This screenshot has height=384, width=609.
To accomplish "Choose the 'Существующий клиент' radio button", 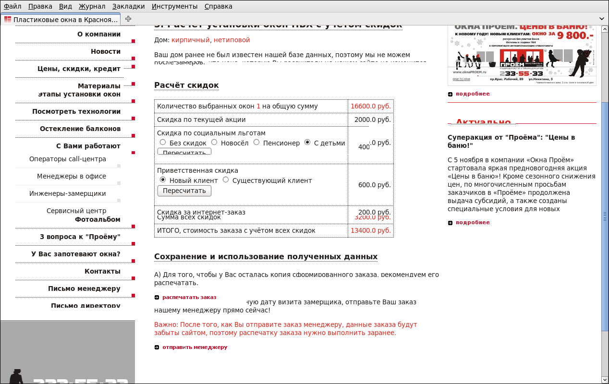I will [226, 180].
